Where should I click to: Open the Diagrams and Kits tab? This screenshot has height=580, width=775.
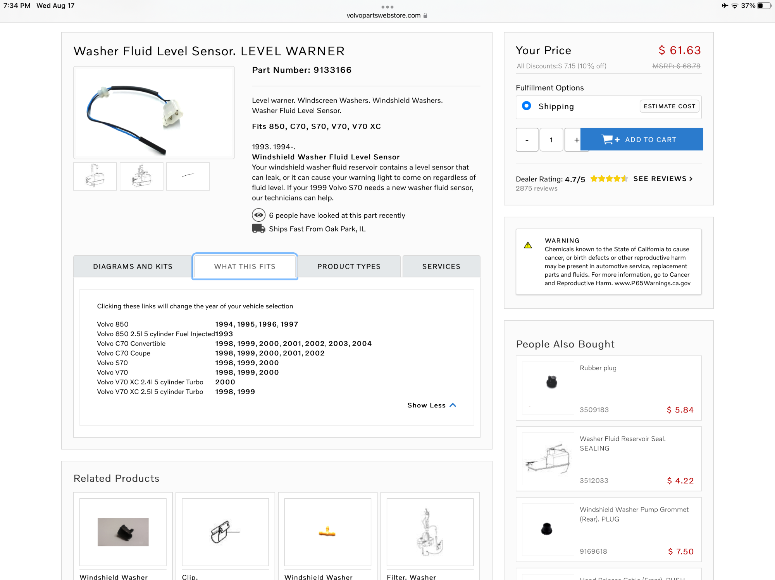point(133,266)
